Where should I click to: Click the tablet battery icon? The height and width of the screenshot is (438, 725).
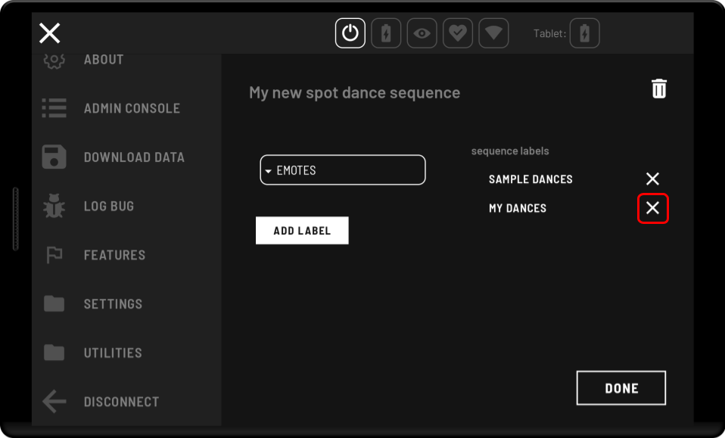coord(584,33)
